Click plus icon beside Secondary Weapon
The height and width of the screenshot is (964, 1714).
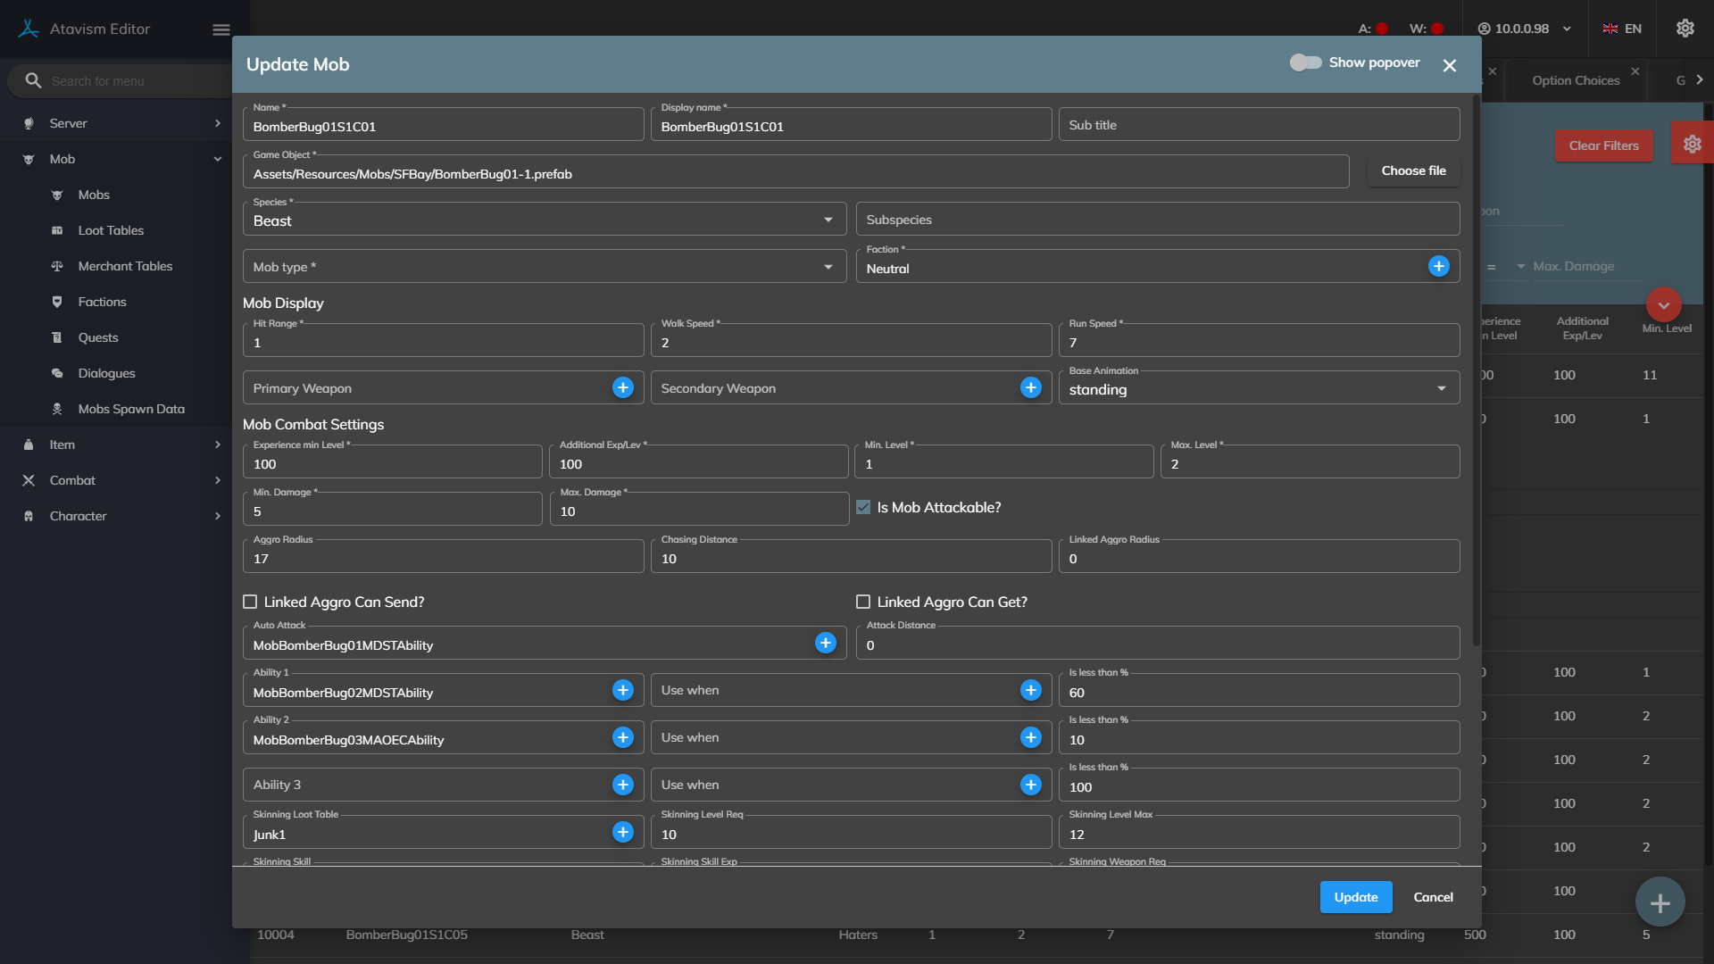1030,387
